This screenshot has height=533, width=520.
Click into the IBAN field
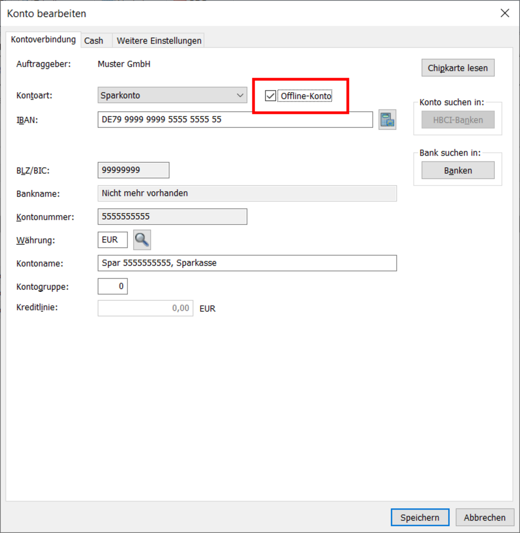click(x=235, y=119)
